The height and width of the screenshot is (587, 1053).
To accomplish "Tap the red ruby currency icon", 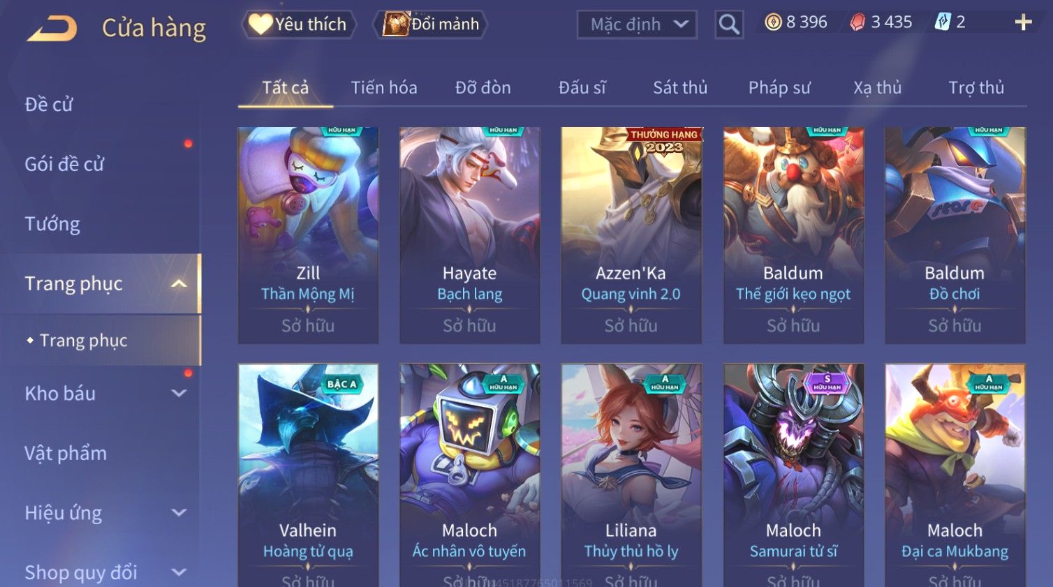I will (x=857, y=22).
